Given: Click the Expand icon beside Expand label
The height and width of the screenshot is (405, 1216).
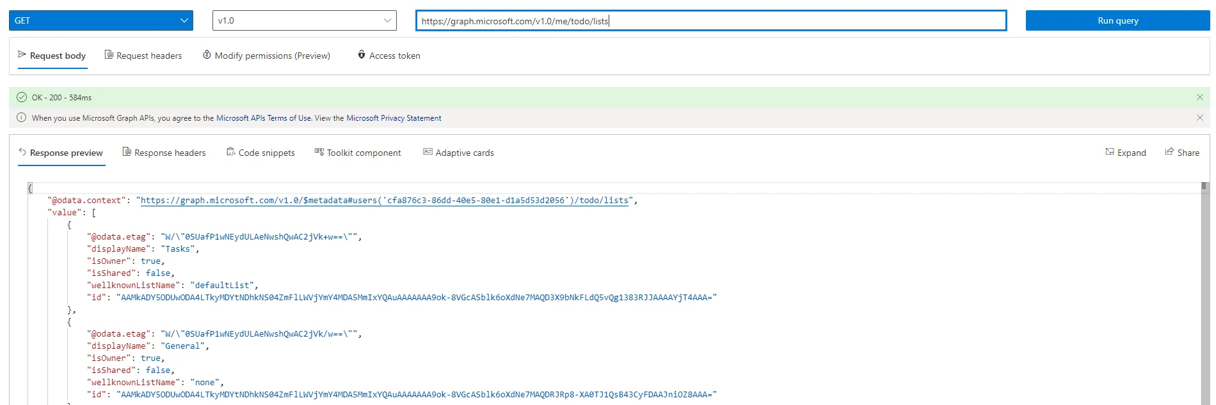Looking at the screenshot, I should (1110, 152).
